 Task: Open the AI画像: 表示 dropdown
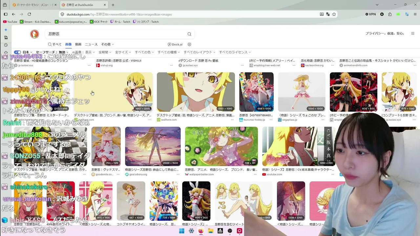(83, 52)
